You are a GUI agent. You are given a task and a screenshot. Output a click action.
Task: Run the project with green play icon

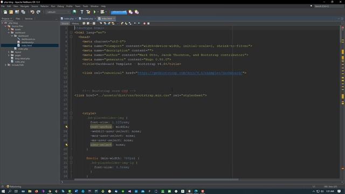coord(95,12)
